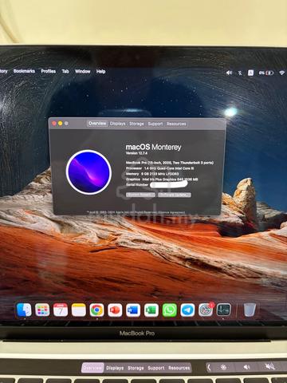Image resolution: width=287 pixels, height=383 pixels.
Task: Select the Overview tab in About window
Action: pos(97,124)
